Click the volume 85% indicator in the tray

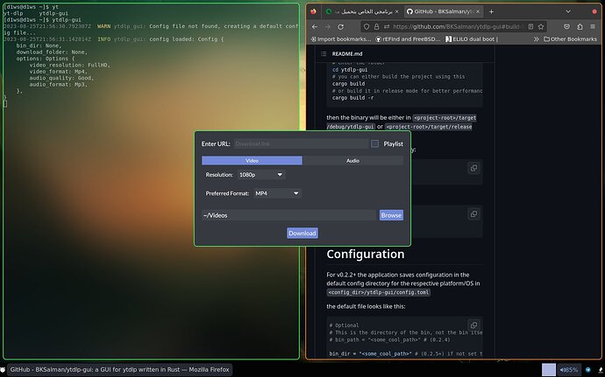point(569,370)
